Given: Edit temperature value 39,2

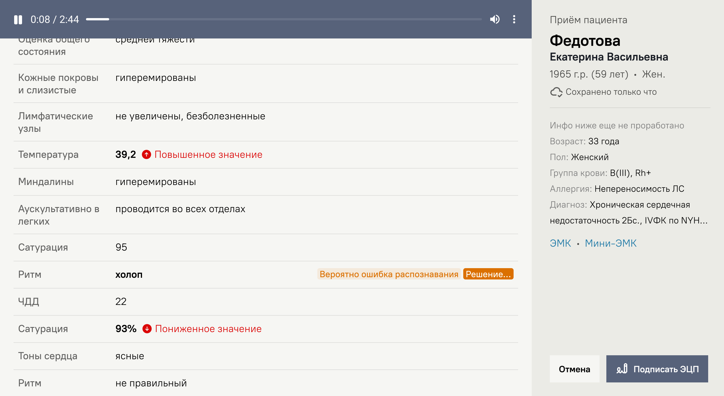Looking at the screenshot, I should point(126,155).
